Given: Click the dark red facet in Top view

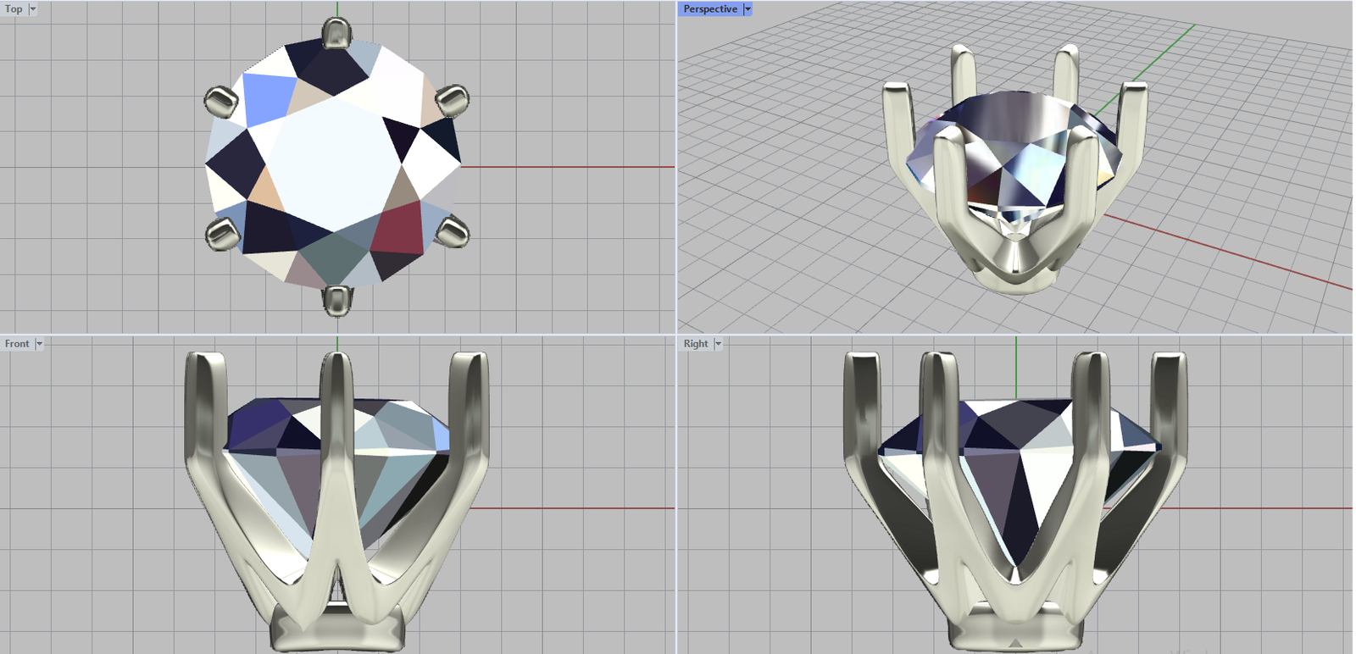Looking at the screenshot, I should point(398,229).
